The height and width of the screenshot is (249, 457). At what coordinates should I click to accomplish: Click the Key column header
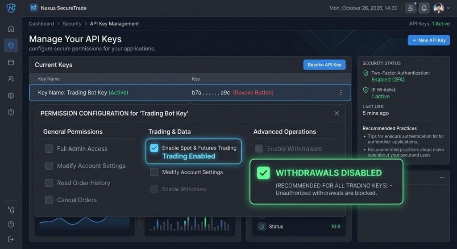click(x=195, y=79)
